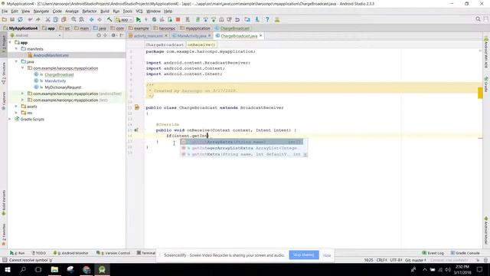Click the Forward navigation arrow icon
The height and width of the screenshot is (276, 490).
(x=100, y=19)
